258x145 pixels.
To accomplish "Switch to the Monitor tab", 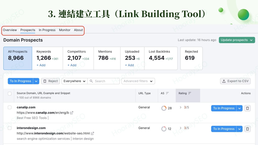I will point(64,30).
